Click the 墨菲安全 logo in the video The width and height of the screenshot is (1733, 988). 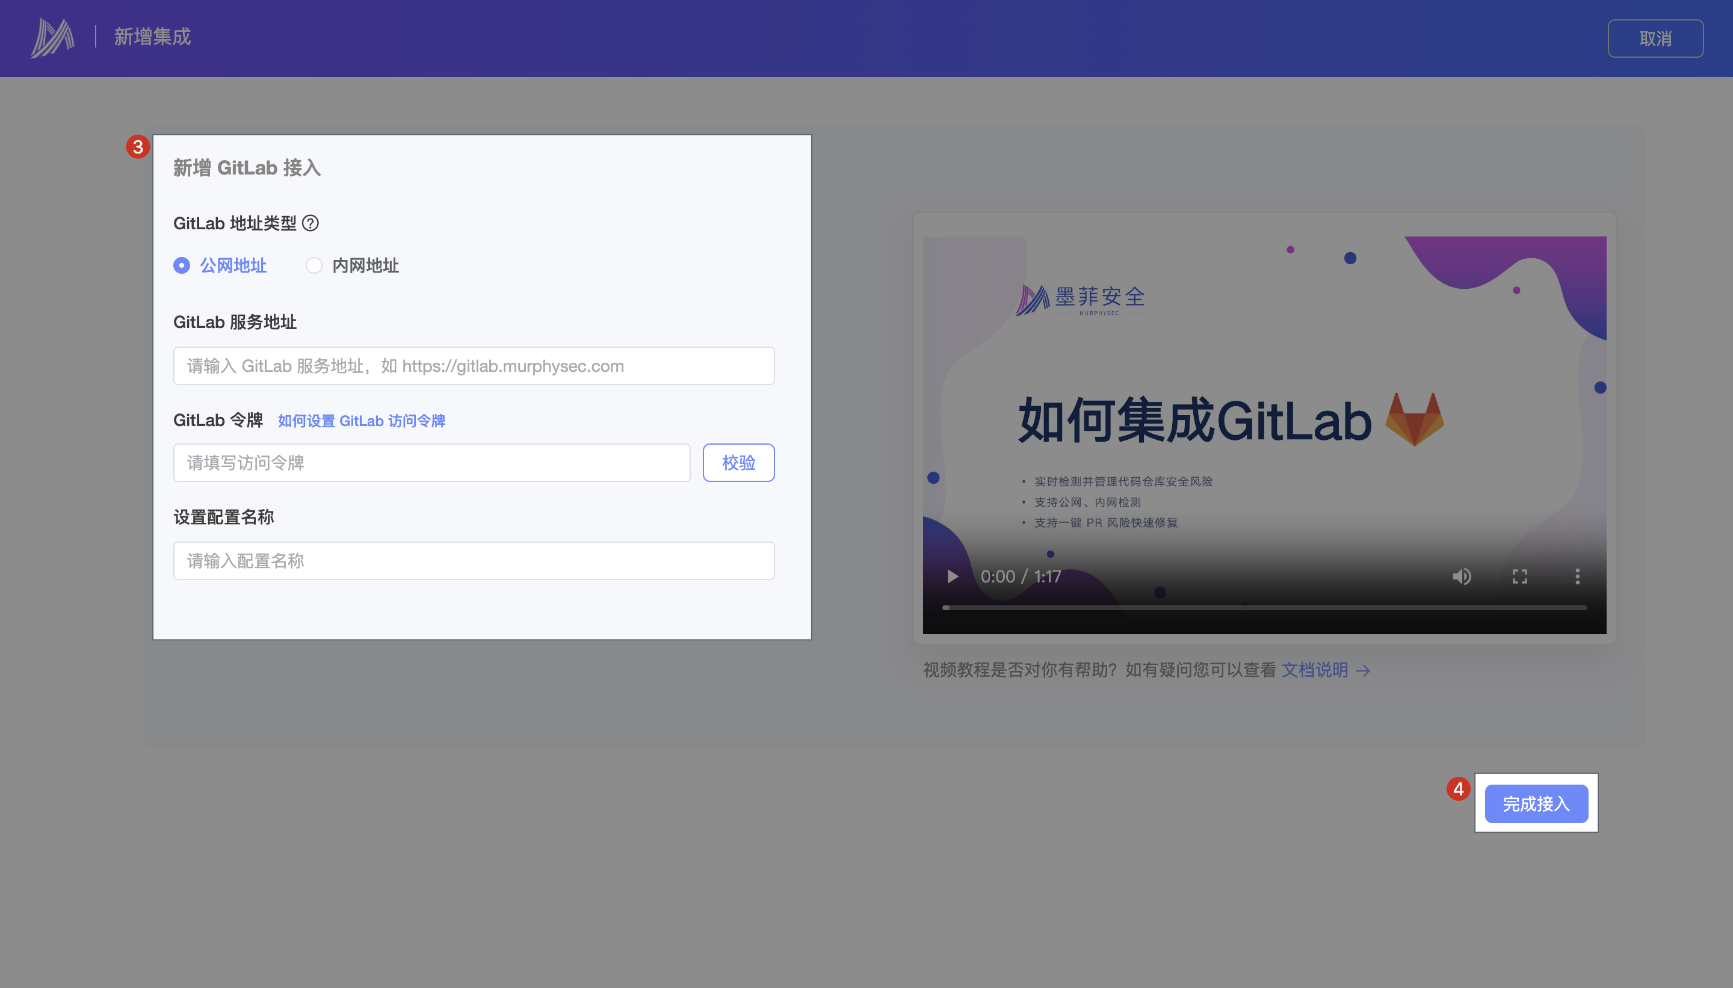1080,299
